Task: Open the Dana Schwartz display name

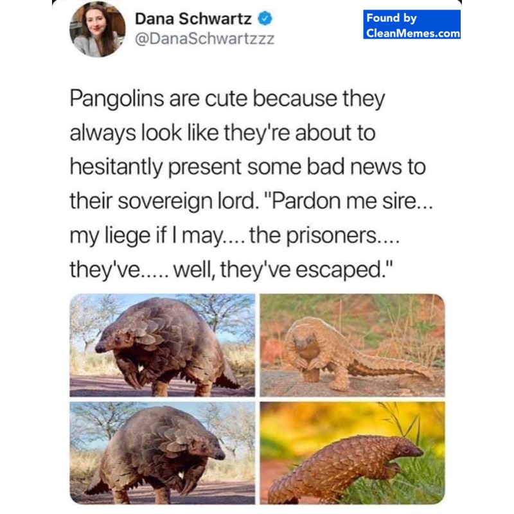Action: pyautogui.click(x=193, y=19)
